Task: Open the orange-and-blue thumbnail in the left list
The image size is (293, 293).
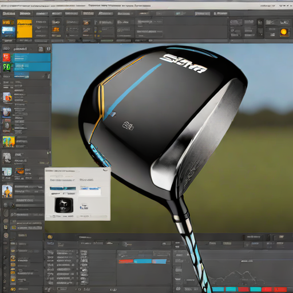Action: click(7, 97)
